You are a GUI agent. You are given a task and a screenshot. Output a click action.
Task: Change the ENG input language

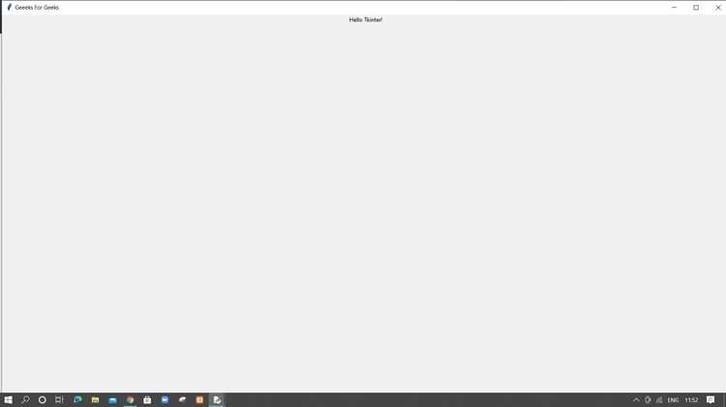673,400
